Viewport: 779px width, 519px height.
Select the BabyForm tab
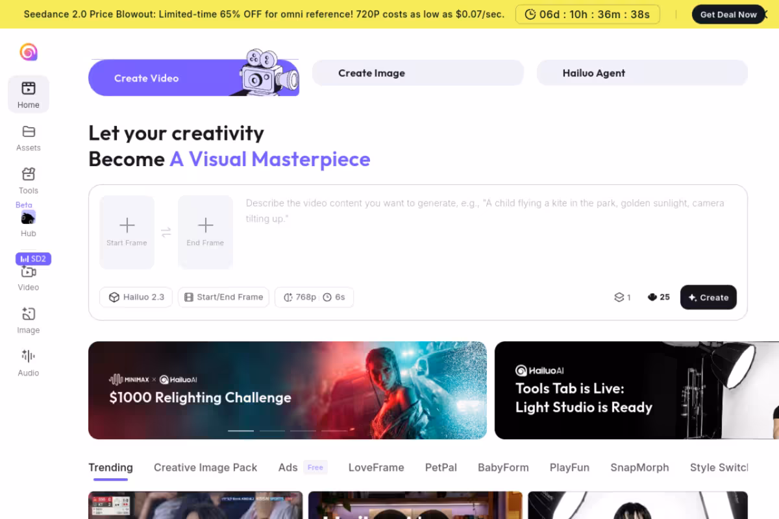503,467
